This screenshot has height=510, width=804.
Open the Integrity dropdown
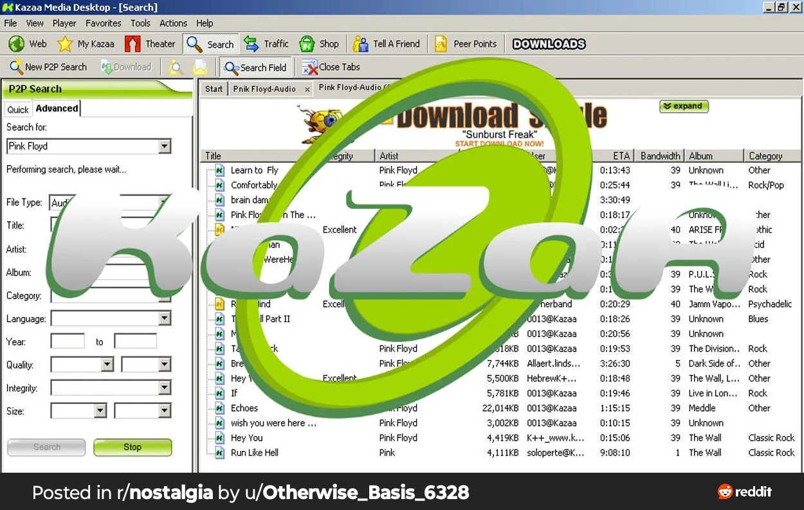pyautogui.click(x=165, y=388)
